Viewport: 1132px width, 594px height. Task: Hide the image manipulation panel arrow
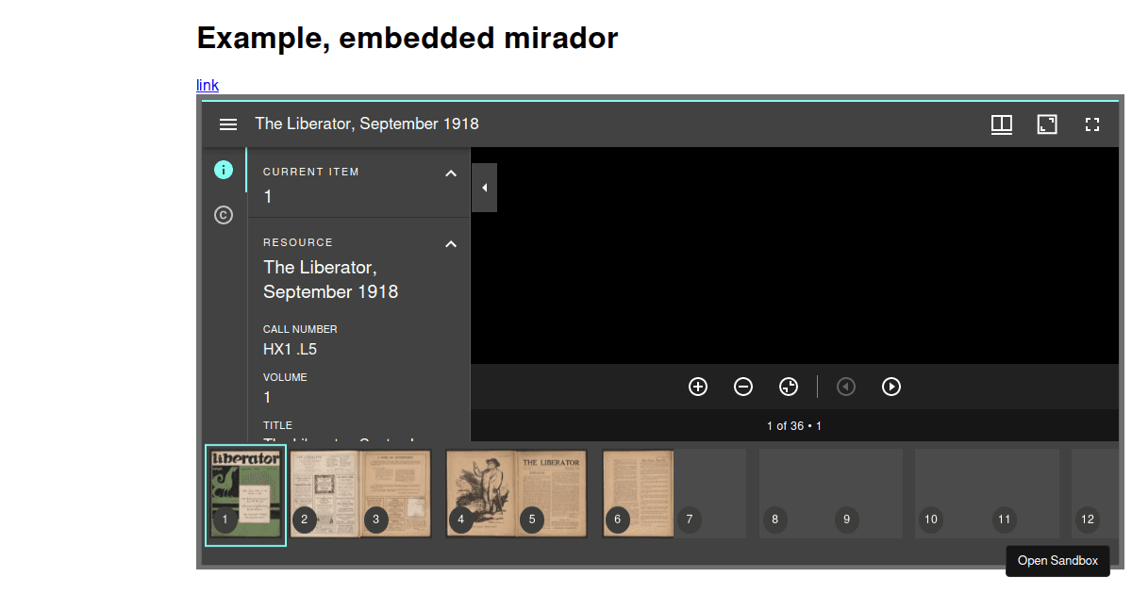coord(484,187)
